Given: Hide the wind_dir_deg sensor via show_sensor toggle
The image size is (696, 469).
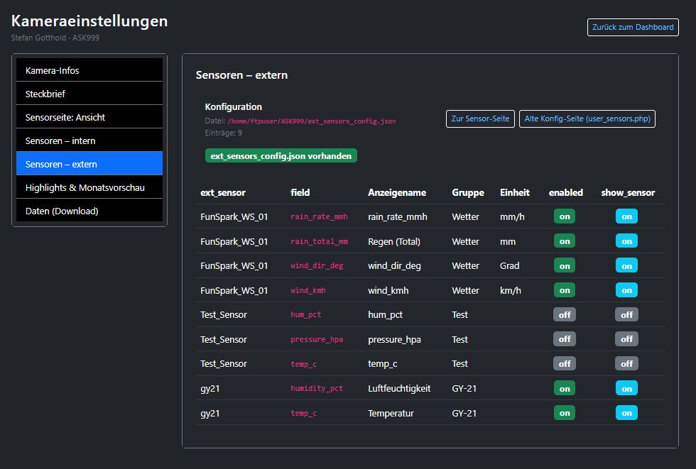Looking at the screenshot, I should click(x=626, y=265).
